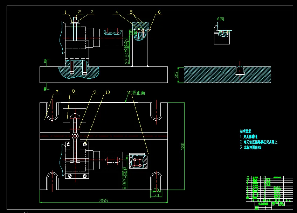Select part balloon label 8

coord(73,91)
